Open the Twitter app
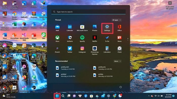Image resolution: width=177 pixels, height=99 pixels. (70, 49)
